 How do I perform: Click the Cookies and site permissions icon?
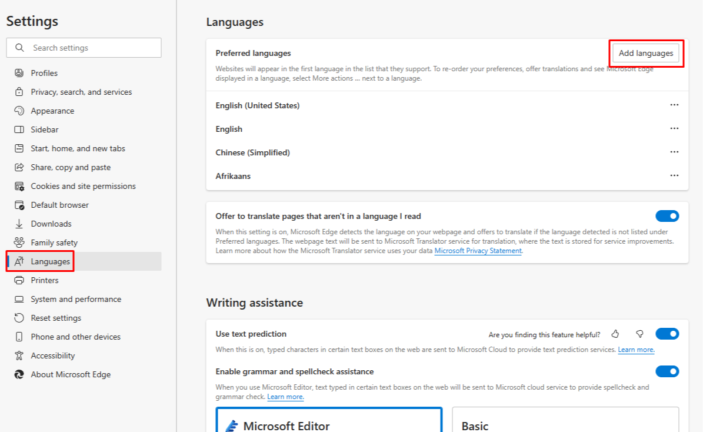point(19,186)
